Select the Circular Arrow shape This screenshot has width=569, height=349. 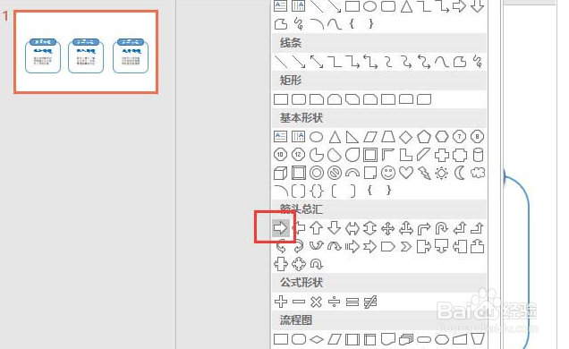tap(316, 264)
